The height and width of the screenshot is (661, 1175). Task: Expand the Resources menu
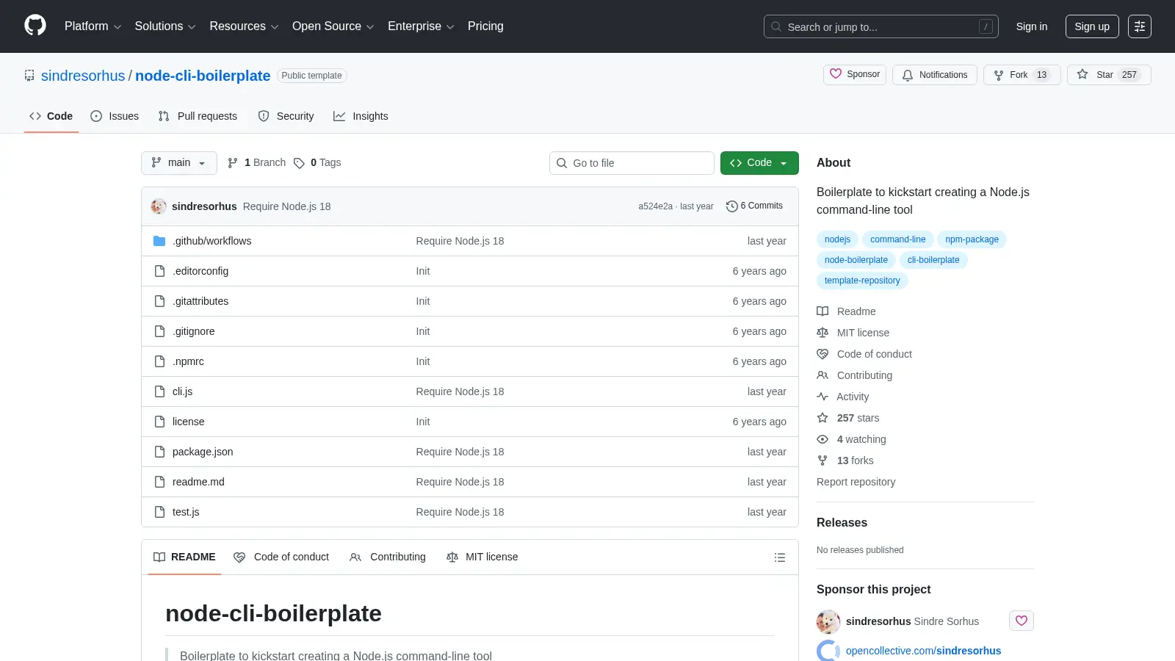point(244,26)
